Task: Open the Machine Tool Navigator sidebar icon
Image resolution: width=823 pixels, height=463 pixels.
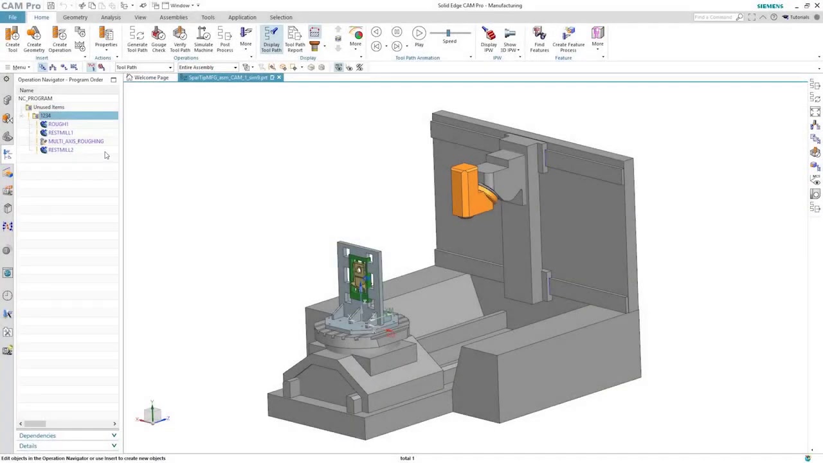Action: (7, 172)
